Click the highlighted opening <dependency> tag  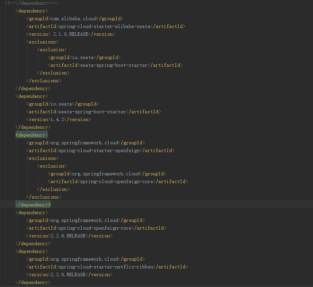point(32,135)
